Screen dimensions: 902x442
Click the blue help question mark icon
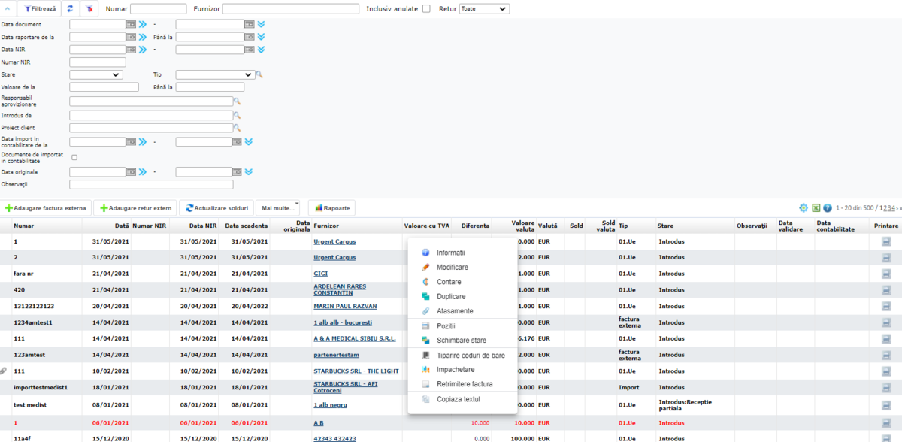tap(828, 208)
